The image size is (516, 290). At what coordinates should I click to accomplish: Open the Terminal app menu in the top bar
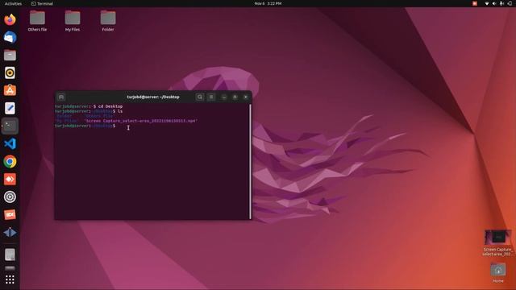coord(42,3)
